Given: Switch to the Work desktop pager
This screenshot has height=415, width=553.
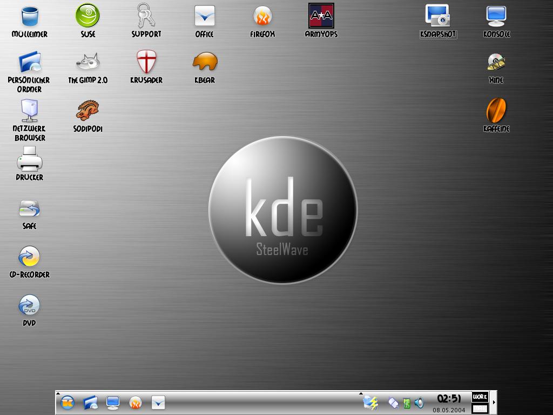Looking at the screenshot, I should click(x=480, y=397).
